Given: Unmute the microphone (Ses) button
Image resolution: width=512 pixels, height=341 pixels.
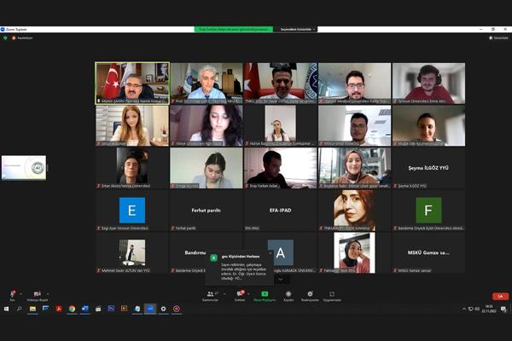Looking at the screenshot, I should [13, 294].
